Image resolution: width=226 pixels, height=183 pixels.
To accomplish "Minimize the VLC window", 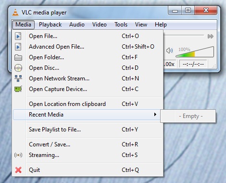I will 175,11.
